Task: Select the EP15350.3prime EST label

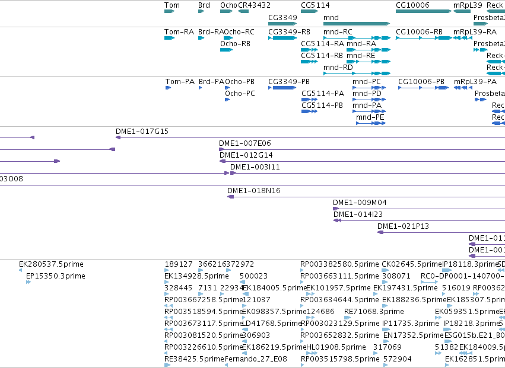Action: (56, 276)
